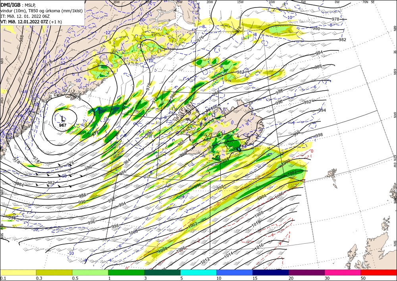Select the 30 legend scale value

click(x=327, y=278)
